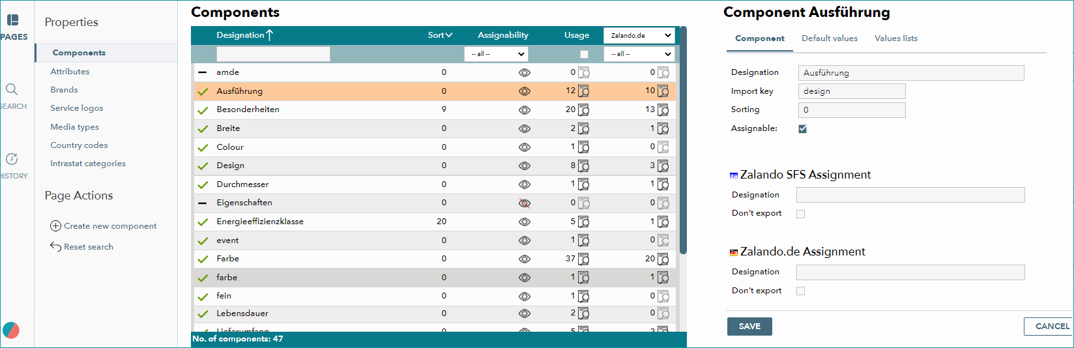Click the components table vertical scrollbar
This screenshot has height=348, width=1074.
tap(683, 140)
